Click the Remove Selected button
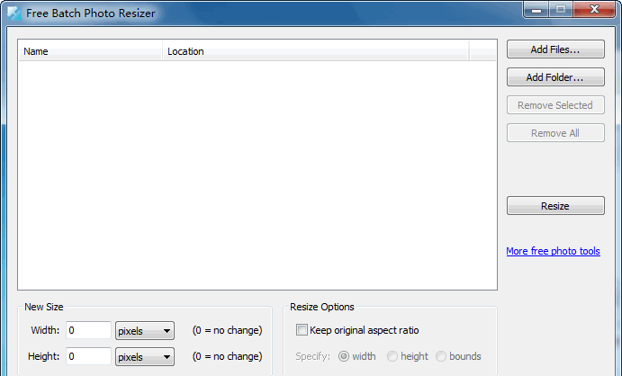Image resolution: width=622 pixels, height=376 pixels. [555, 105]
